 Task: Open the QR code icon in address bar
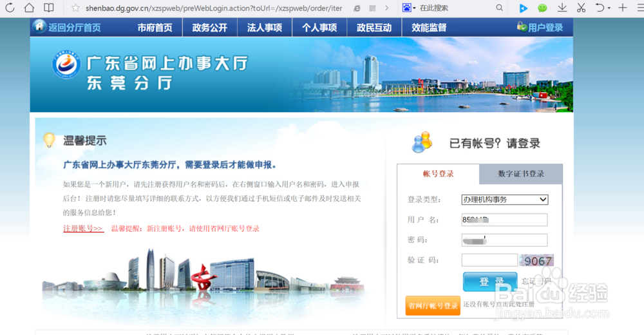372,8
